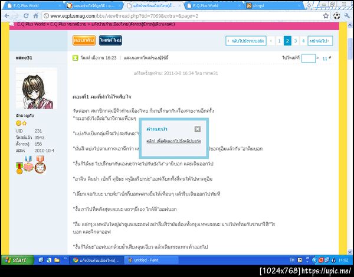354x277 pixels.
Task: Click the smiley rank icon under avatar
Action: [x=19, y=123]
